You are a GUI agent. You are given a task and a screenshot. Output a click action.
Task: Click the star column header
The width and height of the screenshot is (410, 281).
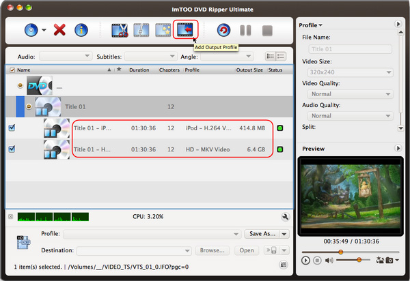pos(119,70)
